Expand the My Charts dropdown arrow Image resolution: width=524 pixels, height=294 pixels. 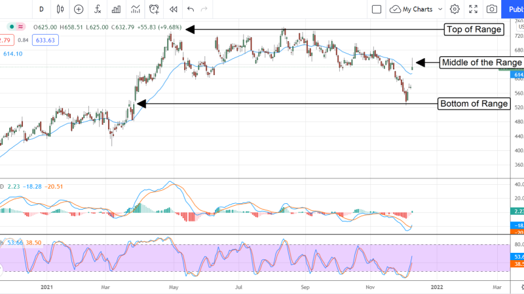[x=440, y=9]
